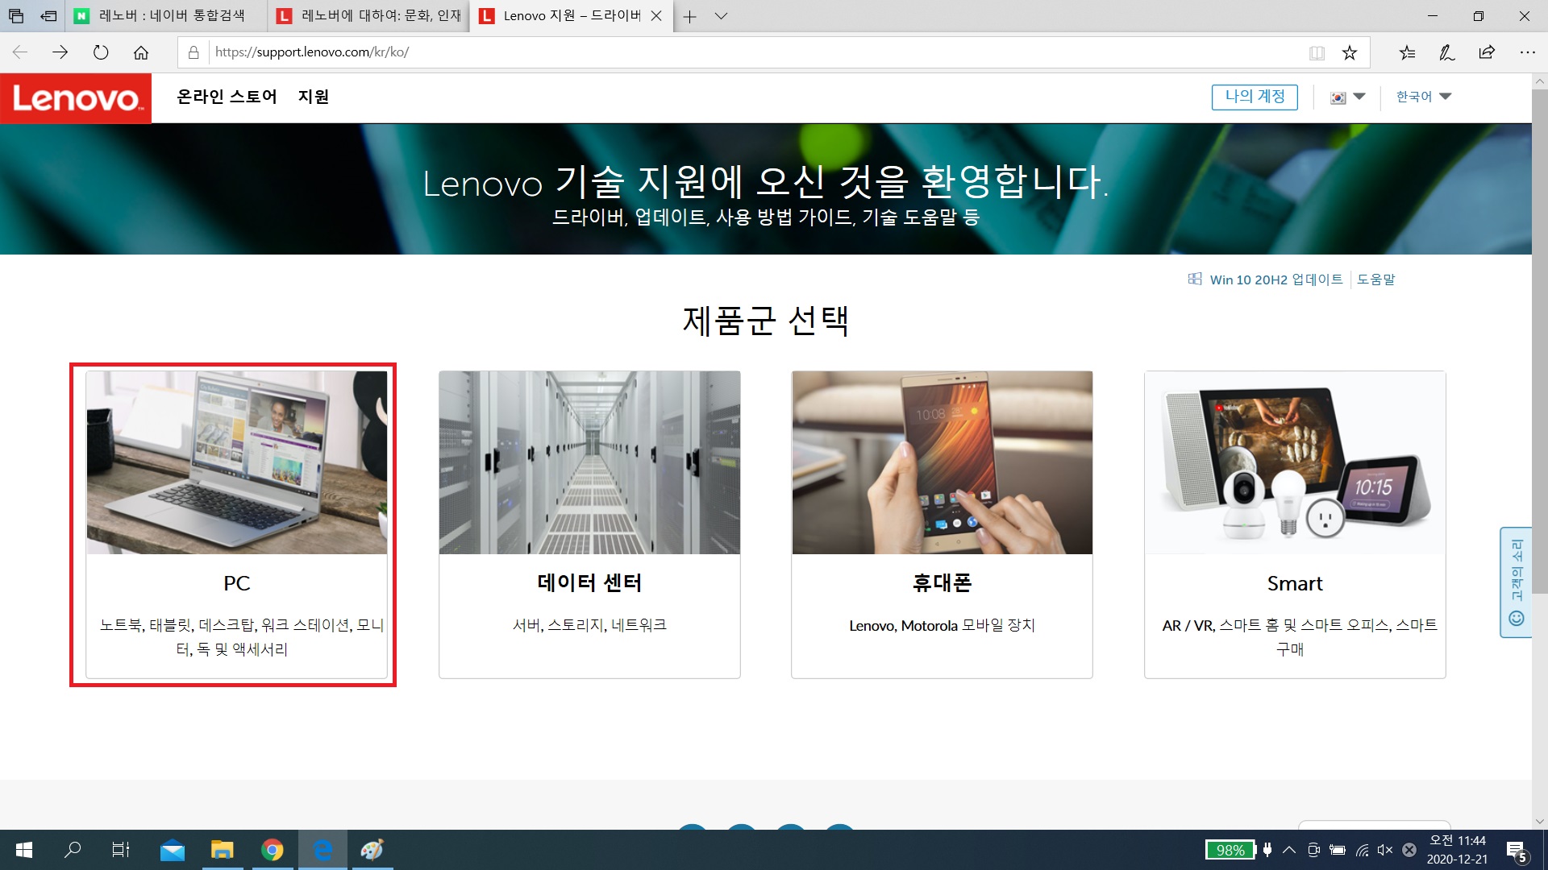Share this page icon
Image resolution: width=1548 pixels, height=870 pixels.
tap(1487, 52)
